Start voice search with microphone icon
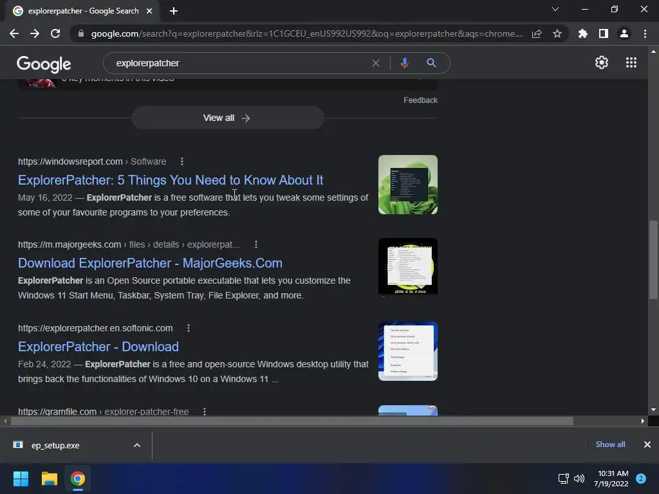659x494 pixels. coord(404,63)
